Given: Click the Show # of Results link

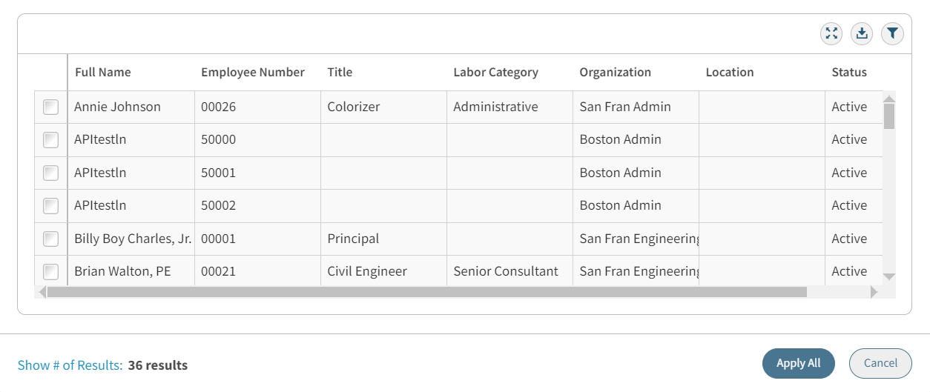Looking at the screenshot, I should [70, 365].
